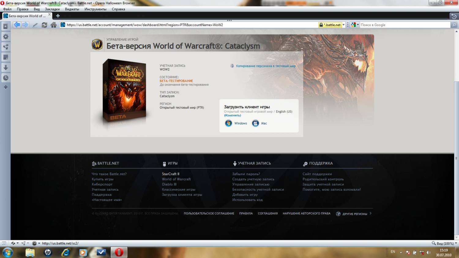Expand the Opera Turbo status dropdown arrow
This screenshot has width=459, height=258.
39,243
